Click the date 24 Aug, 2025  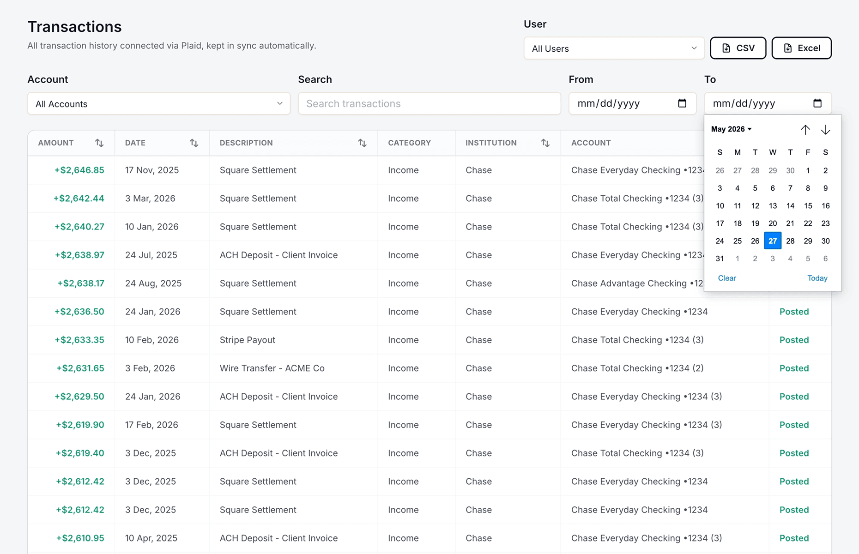pyautogui.click(x=153, y=283)
